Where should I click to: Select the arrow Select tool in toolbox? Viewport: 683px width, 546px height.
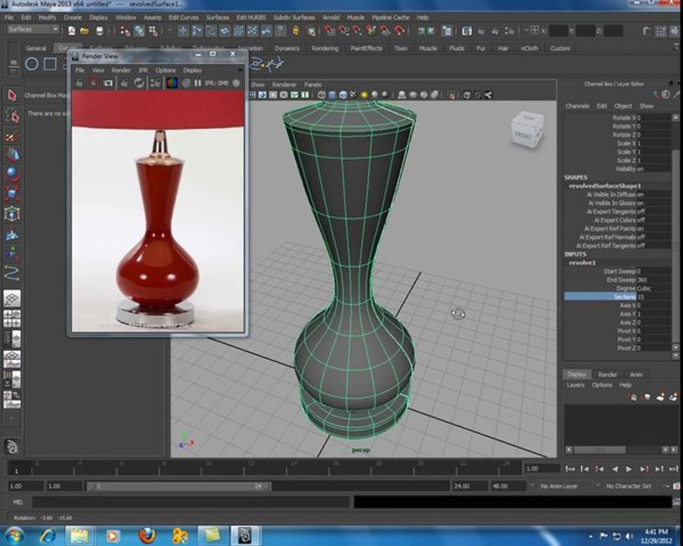11,95
